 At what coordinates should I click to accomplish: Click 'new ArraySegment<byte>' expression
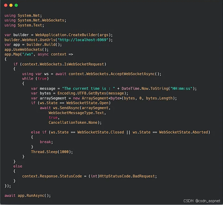(97, 98)
